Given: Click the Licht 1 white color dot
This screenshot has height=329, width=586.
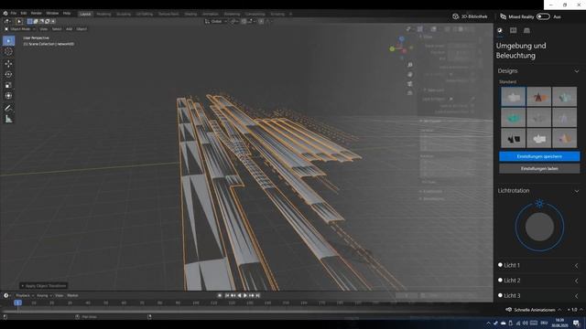Looking at the screenshot, I should coord(500,265).
